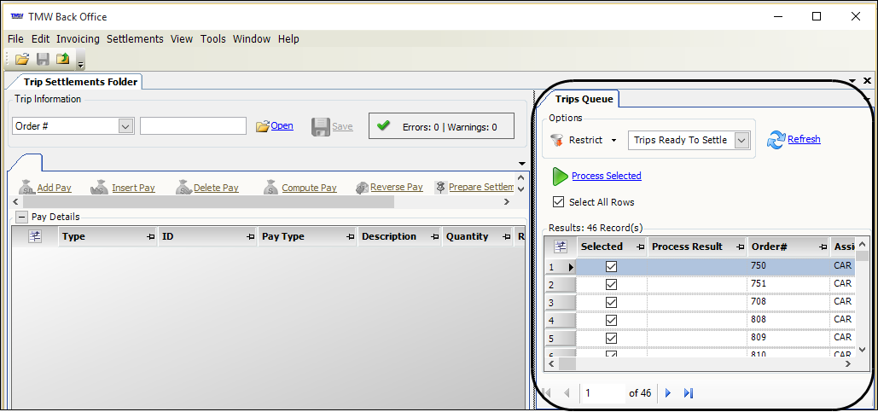Click the record number pager field

(x=603, y=393)
